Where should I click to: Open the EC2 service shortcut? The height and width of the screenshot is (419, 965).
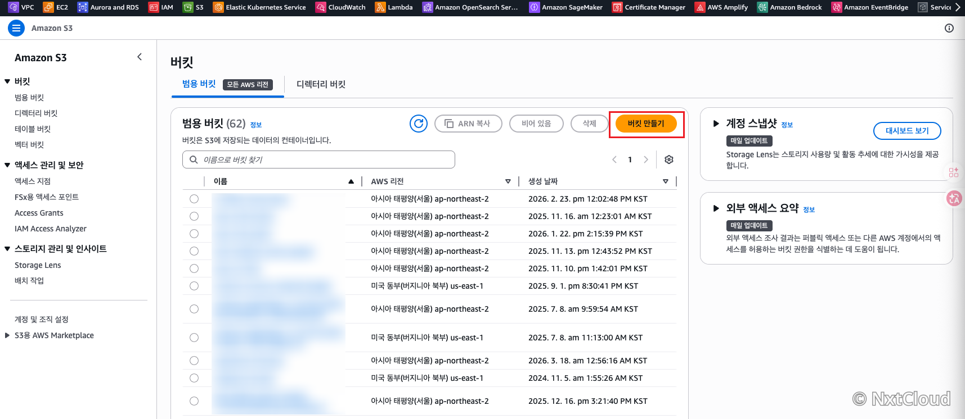click(x=56, y=7)
